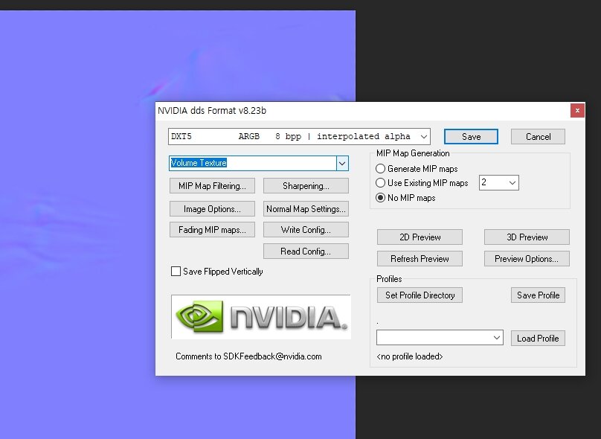
Task: Click the SDKFeedback@nvidia.com comments text
Action: [248, 356]
